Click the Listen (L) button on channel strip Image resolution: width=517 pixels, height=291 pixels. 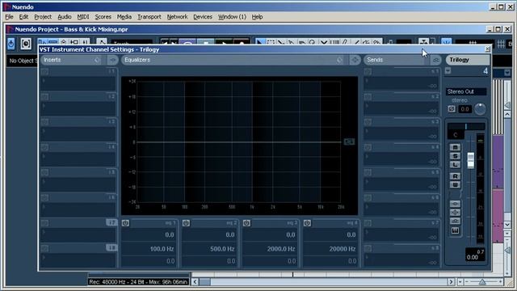coord(456,164)
